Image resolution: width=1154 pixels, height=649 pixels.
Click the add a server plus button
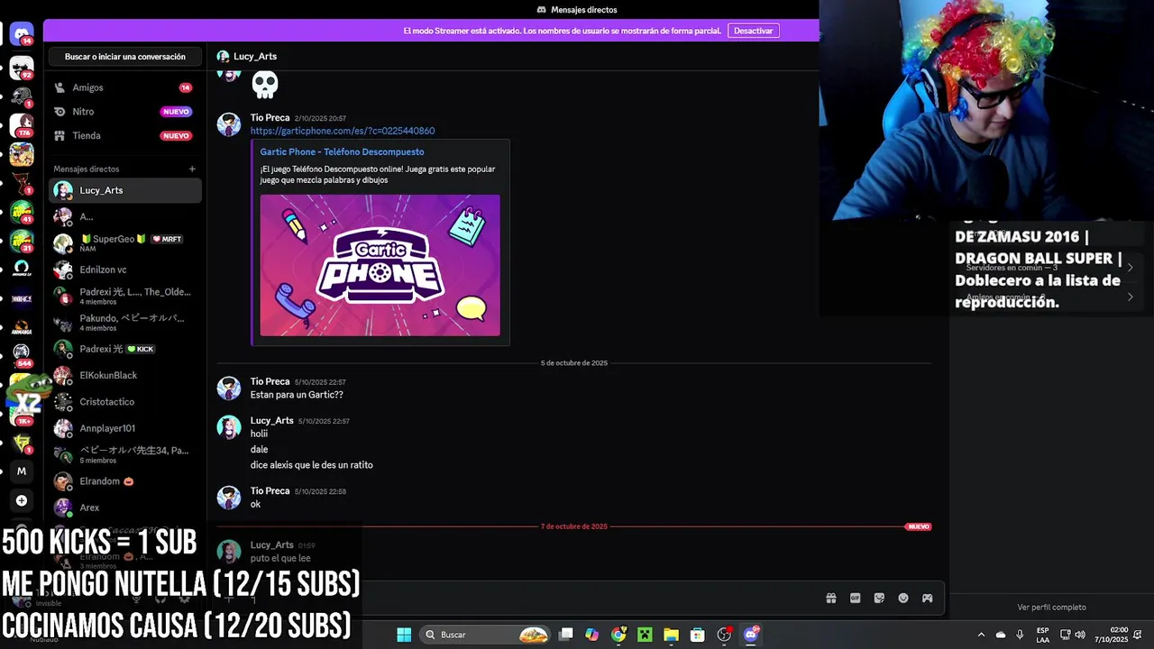point(22,500)
